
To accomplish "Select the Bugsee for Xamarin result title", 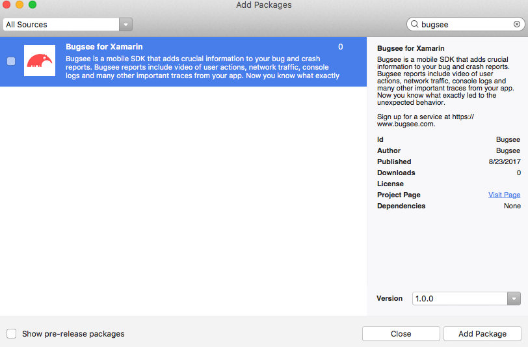I will [x=104, y=46].
